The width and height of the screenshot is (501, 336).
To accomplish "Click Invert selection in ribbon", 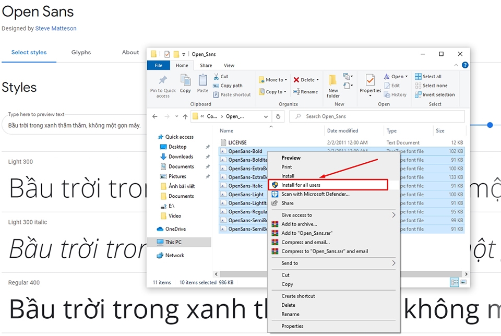I will point(435,94).
